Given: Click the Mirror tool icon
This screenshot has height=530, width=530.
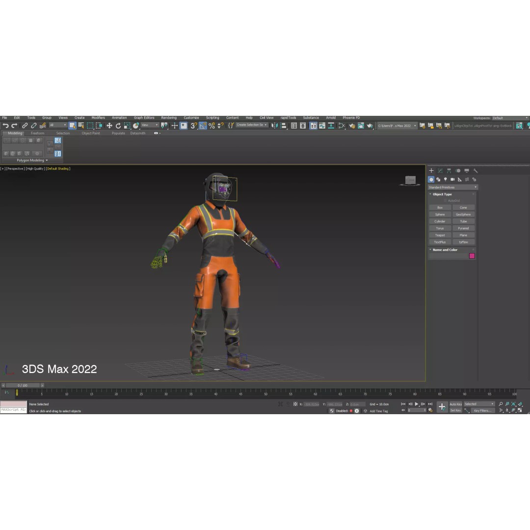Looking at the screenshot, I should coord(274,126).
